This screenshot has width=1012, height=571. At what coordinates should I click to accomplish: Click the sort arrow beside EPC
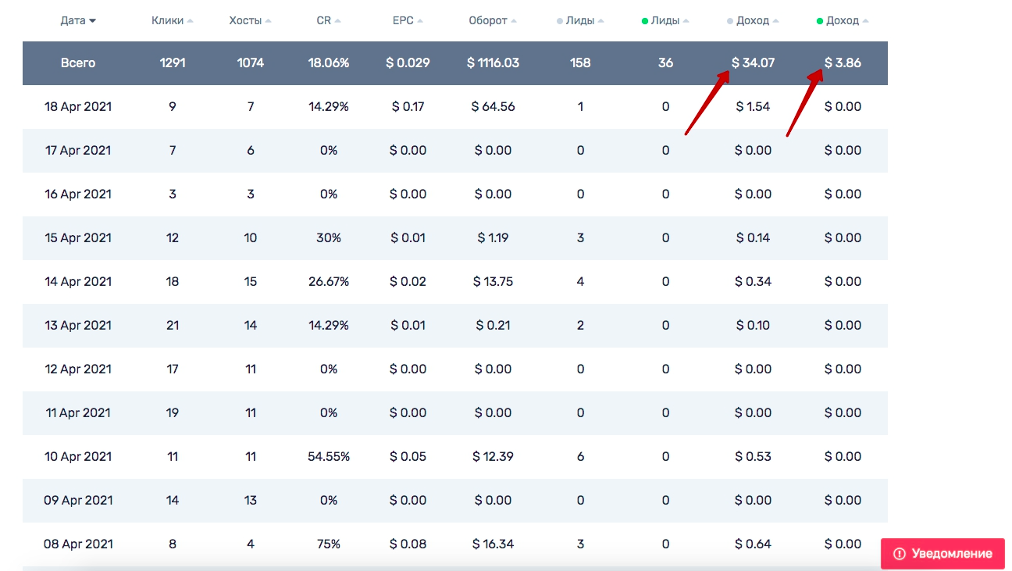pyautogui.click(x=420, y=21)
